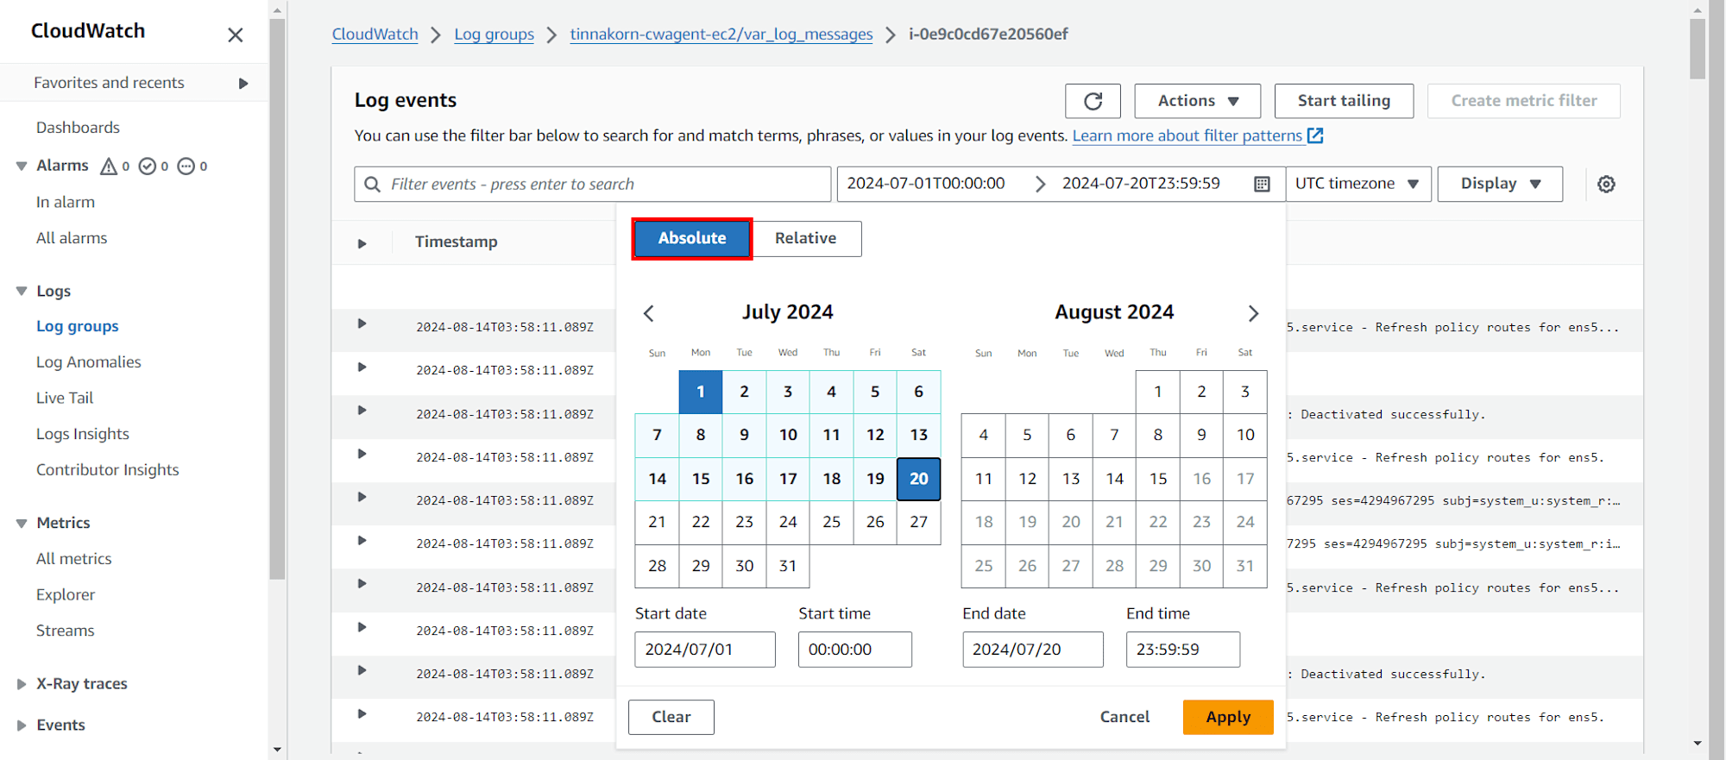Open Live Tail page
1726x760 pixels.
click(x=65, y=399)
